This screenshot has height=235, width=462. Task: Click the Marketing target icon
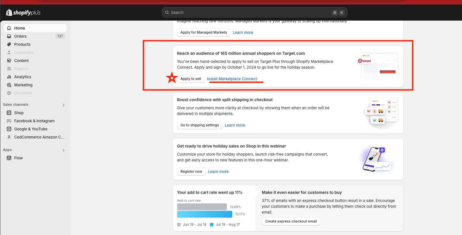pos(9,85)
